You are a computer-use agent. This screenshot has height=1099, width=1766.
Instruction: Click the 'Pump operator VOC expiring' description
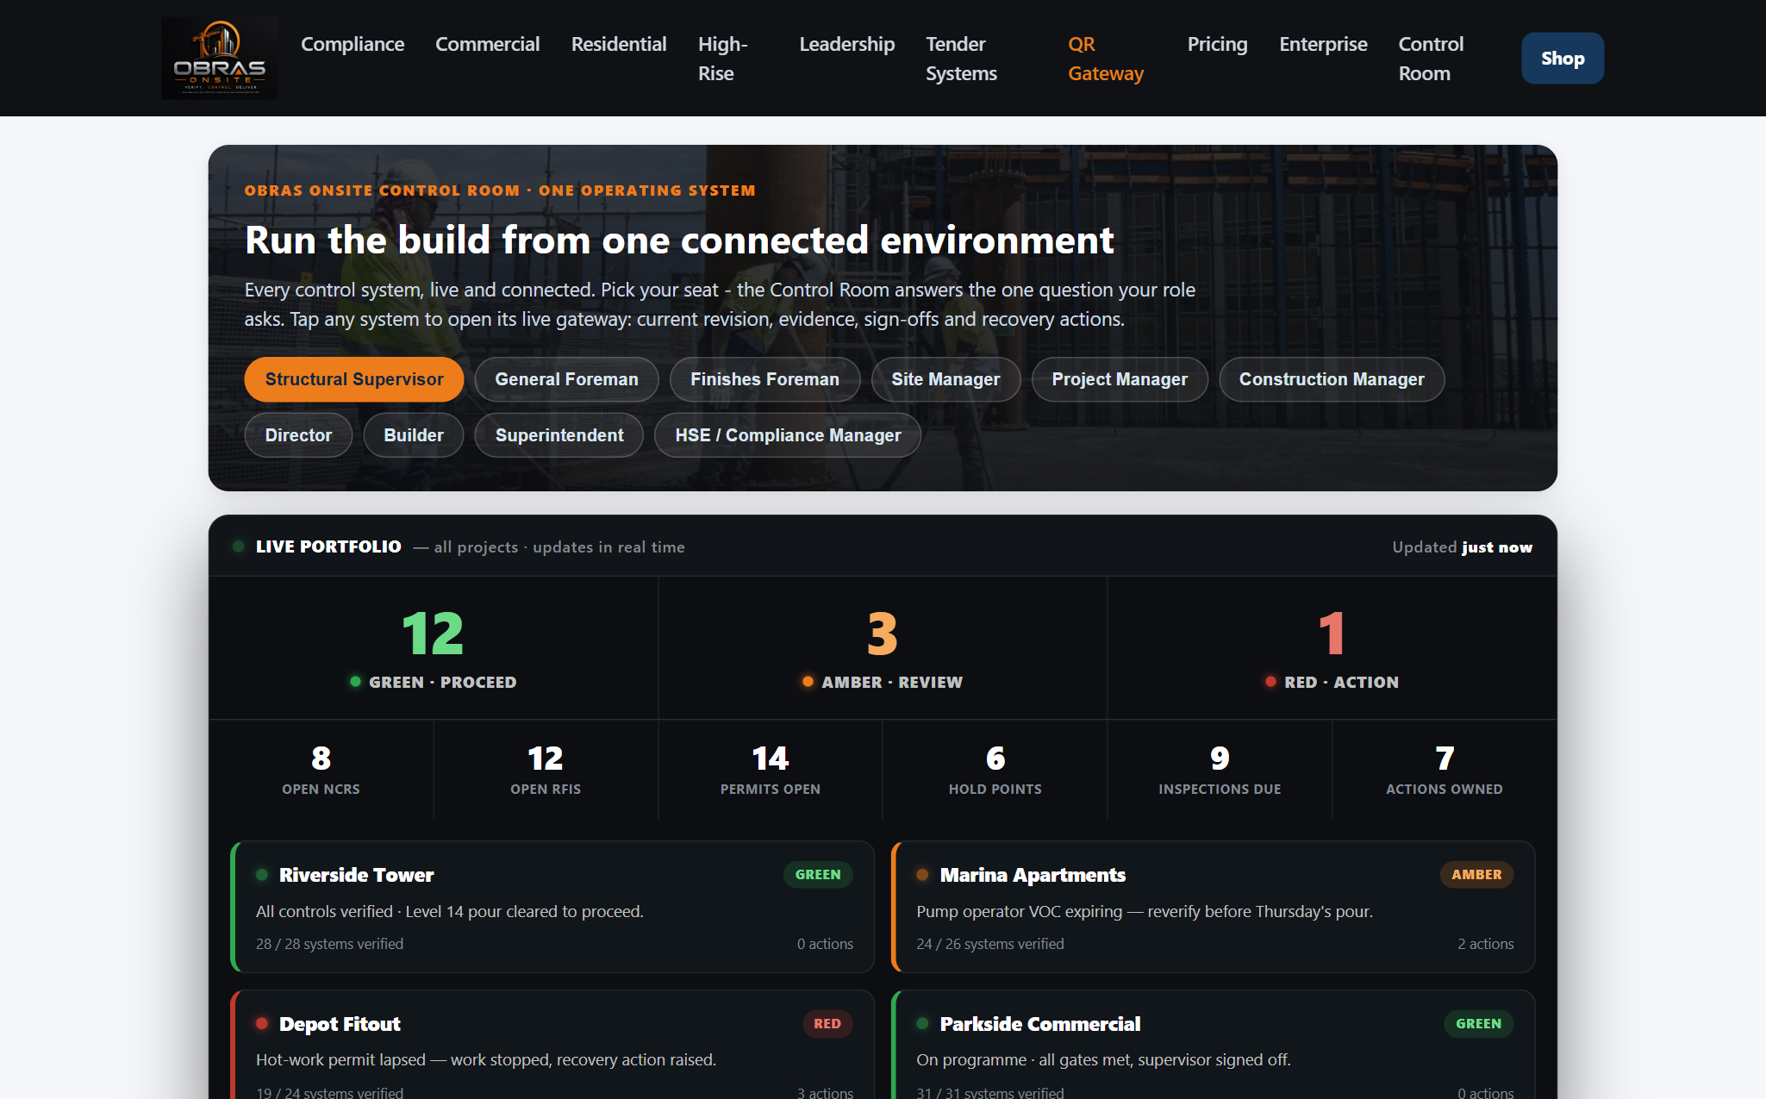click(1145, 911)
